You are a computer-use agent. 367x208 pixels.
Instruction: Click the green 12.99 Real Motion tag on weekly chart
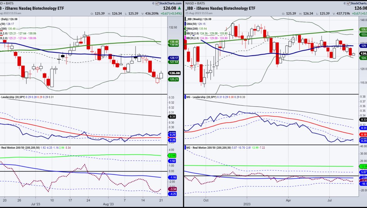pyautogui.click(x=363, y=166)
